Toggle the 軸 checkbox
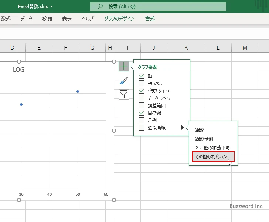 click(x=142, y=76)
